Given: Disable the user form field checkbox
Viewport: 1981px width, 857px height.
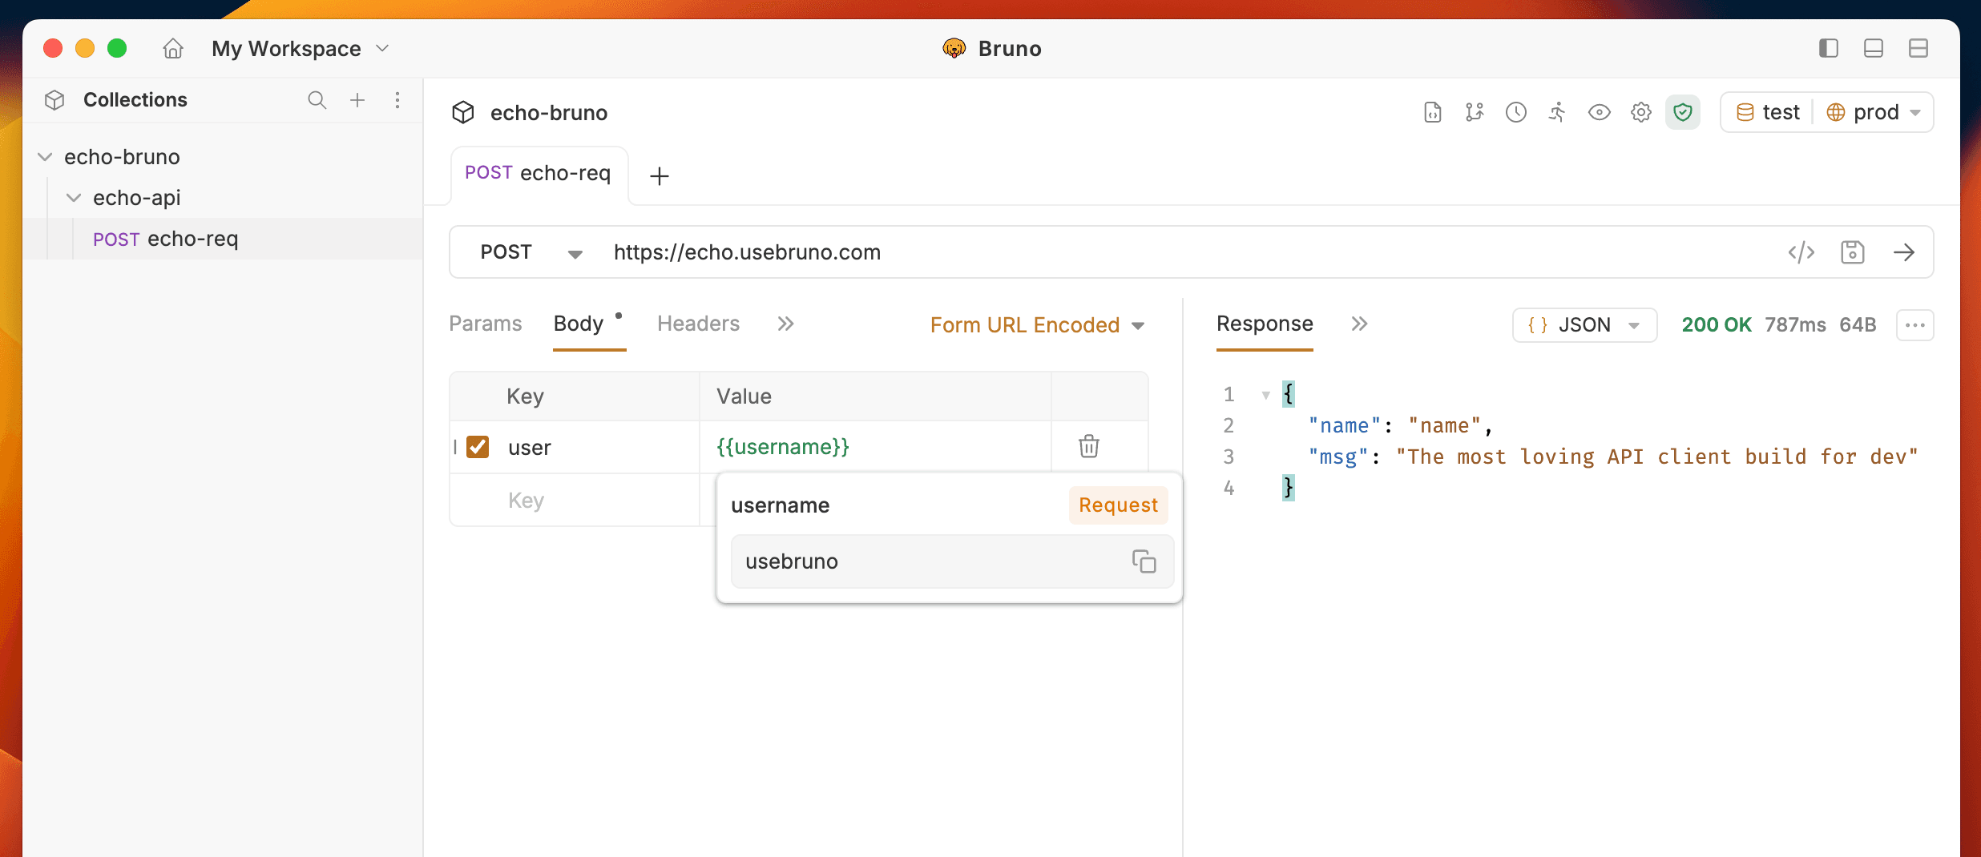Looking at the screenshot, I should point(478,447).
